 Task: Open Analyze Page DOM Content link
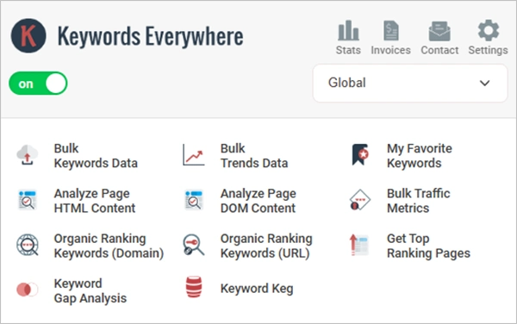[258, 201]
